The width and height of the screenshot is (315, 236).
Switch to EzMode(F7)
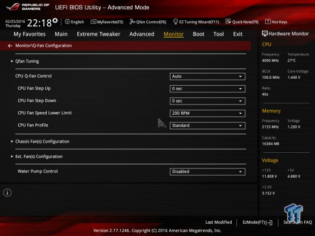tap(258, 222)
